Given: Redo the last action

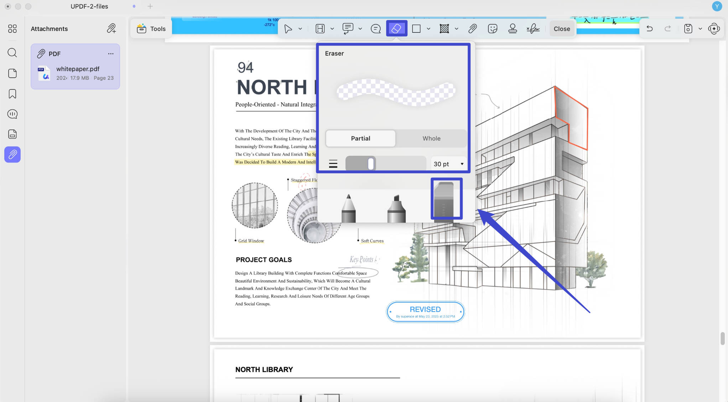Looking at the screenshot, I should (668, 29).
